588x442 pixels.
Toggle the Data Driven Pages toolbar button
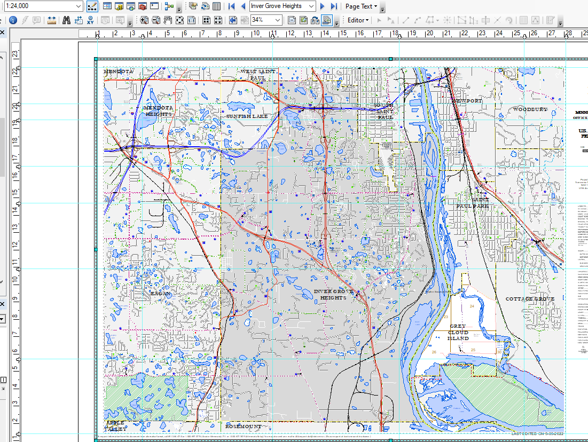click(327, 20)
